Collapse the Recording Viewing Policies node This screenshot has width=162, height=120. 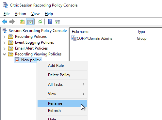click(4, 54)
